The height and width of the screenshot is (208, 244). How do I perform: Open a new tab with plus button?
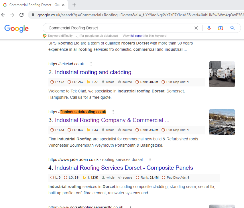74,5
